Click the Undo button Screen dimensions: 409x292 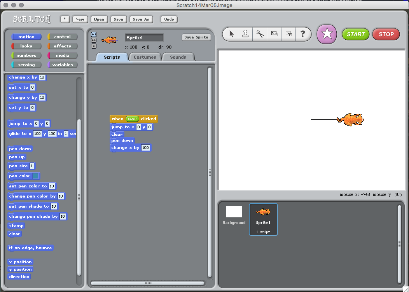(x=169, y=19)
